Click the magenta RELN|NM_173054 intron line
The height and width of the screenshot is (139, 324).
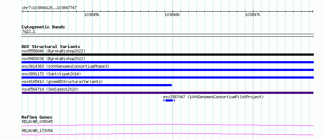point(167,134)
